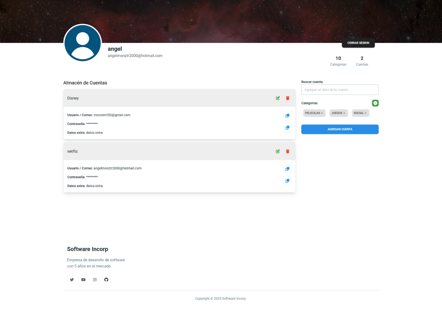Click the Disney card header title
The width and height of the screenshot is (442, 309).
point(73,98)
